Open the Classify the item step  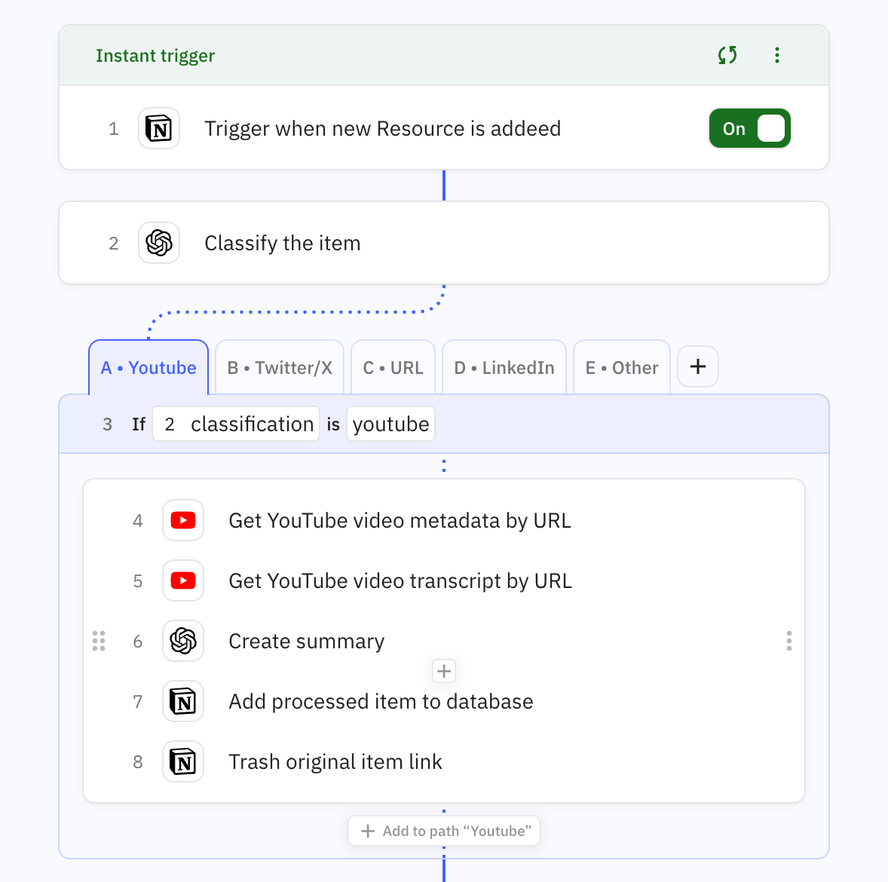click(444, 243)
